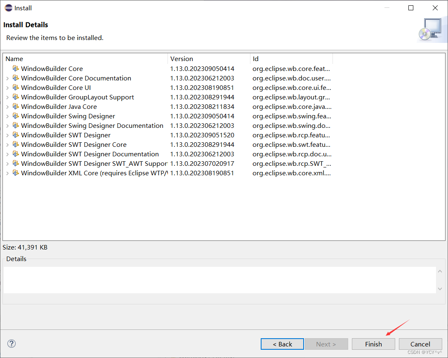This screenshot has height=358, width=448.
Task: Click Finish to start installation
Action: (x=373, y=344)
